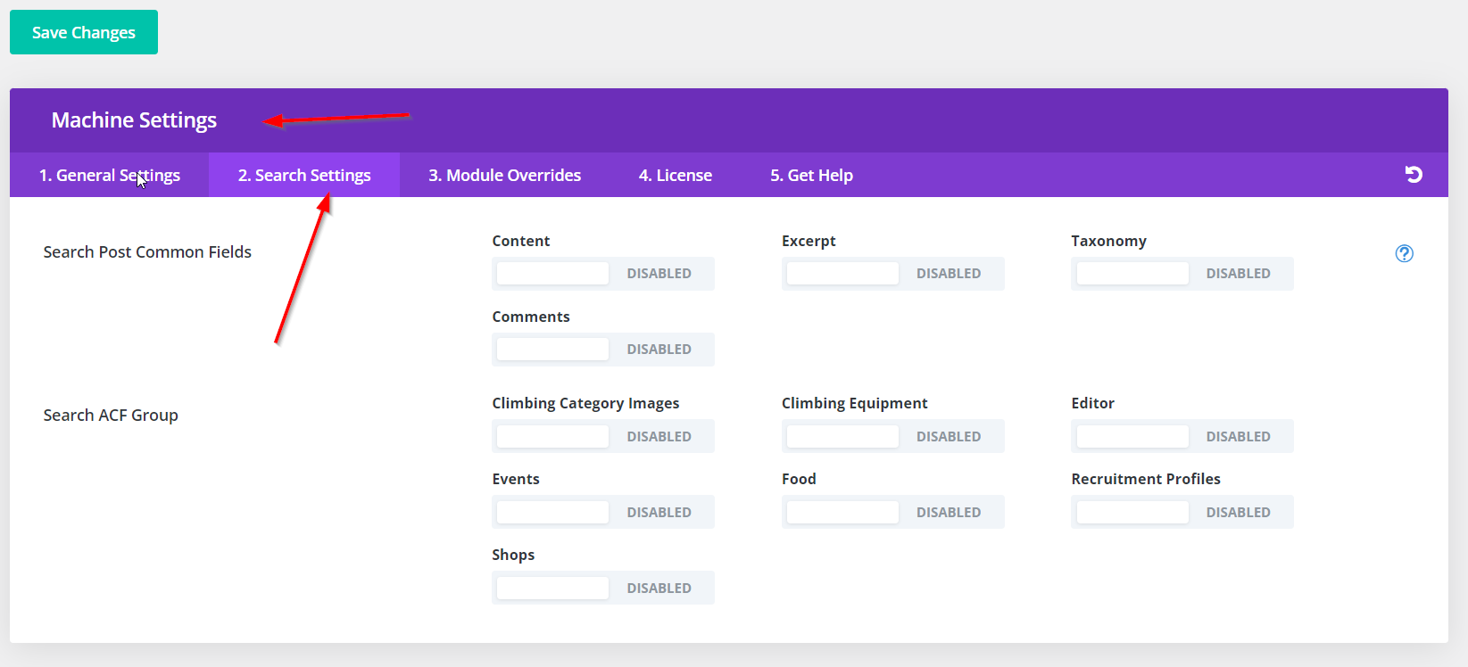
Task: Enable the Excerpt search toggle
Action: [892, 274]
